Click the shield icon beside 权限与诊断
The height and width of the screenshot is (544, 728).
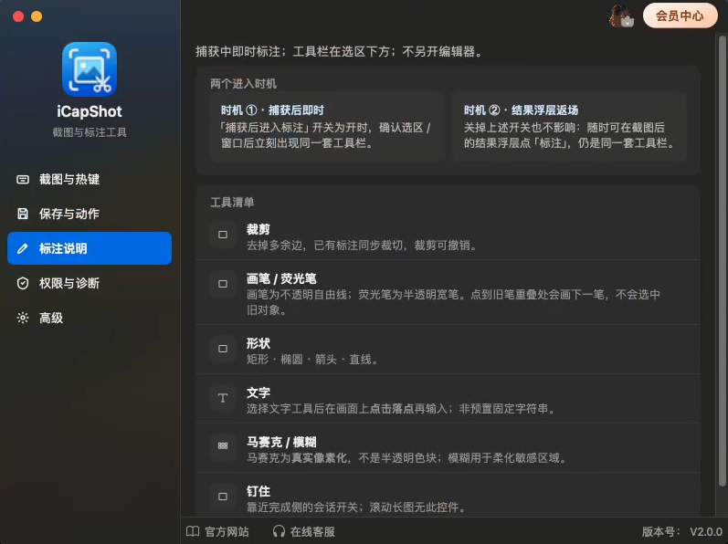tap(23, 283)
